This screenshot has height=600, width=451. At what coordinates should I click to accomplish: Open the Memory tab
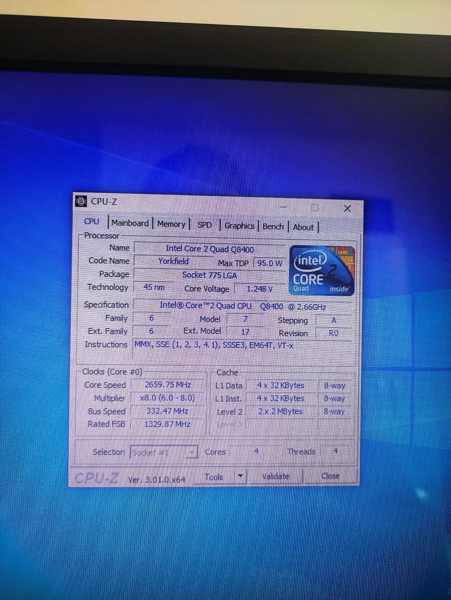point(171,224)
